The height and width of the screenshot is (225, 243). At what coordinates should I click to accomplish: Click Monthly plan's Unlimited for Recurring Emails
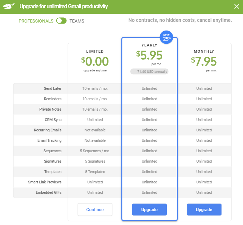point(204,130)
